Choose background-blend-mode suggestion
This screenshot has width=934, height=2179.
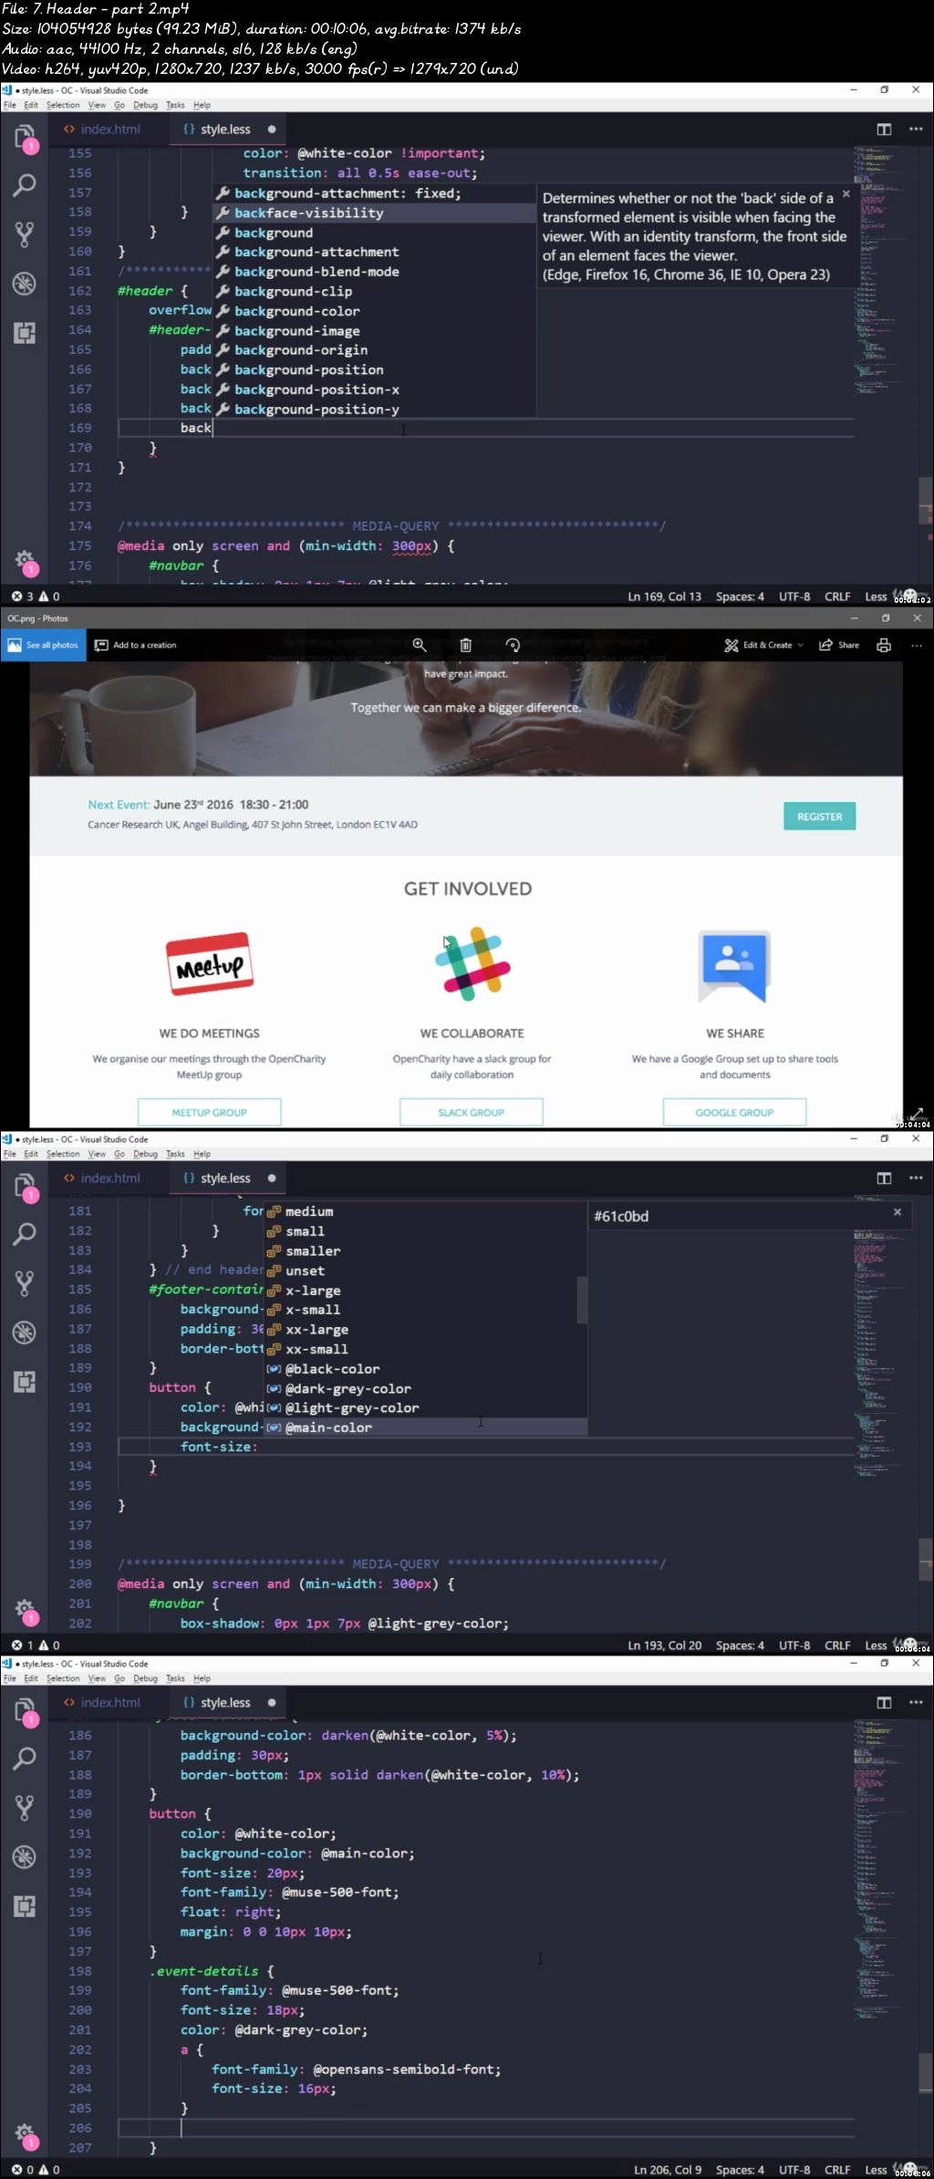pos(374,272)
